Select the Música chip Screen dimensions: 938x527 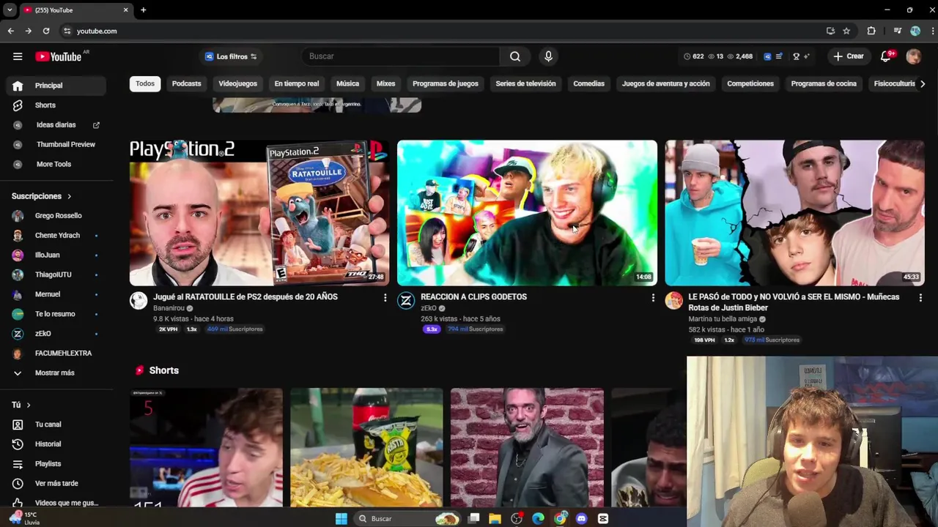click(347, 83)
